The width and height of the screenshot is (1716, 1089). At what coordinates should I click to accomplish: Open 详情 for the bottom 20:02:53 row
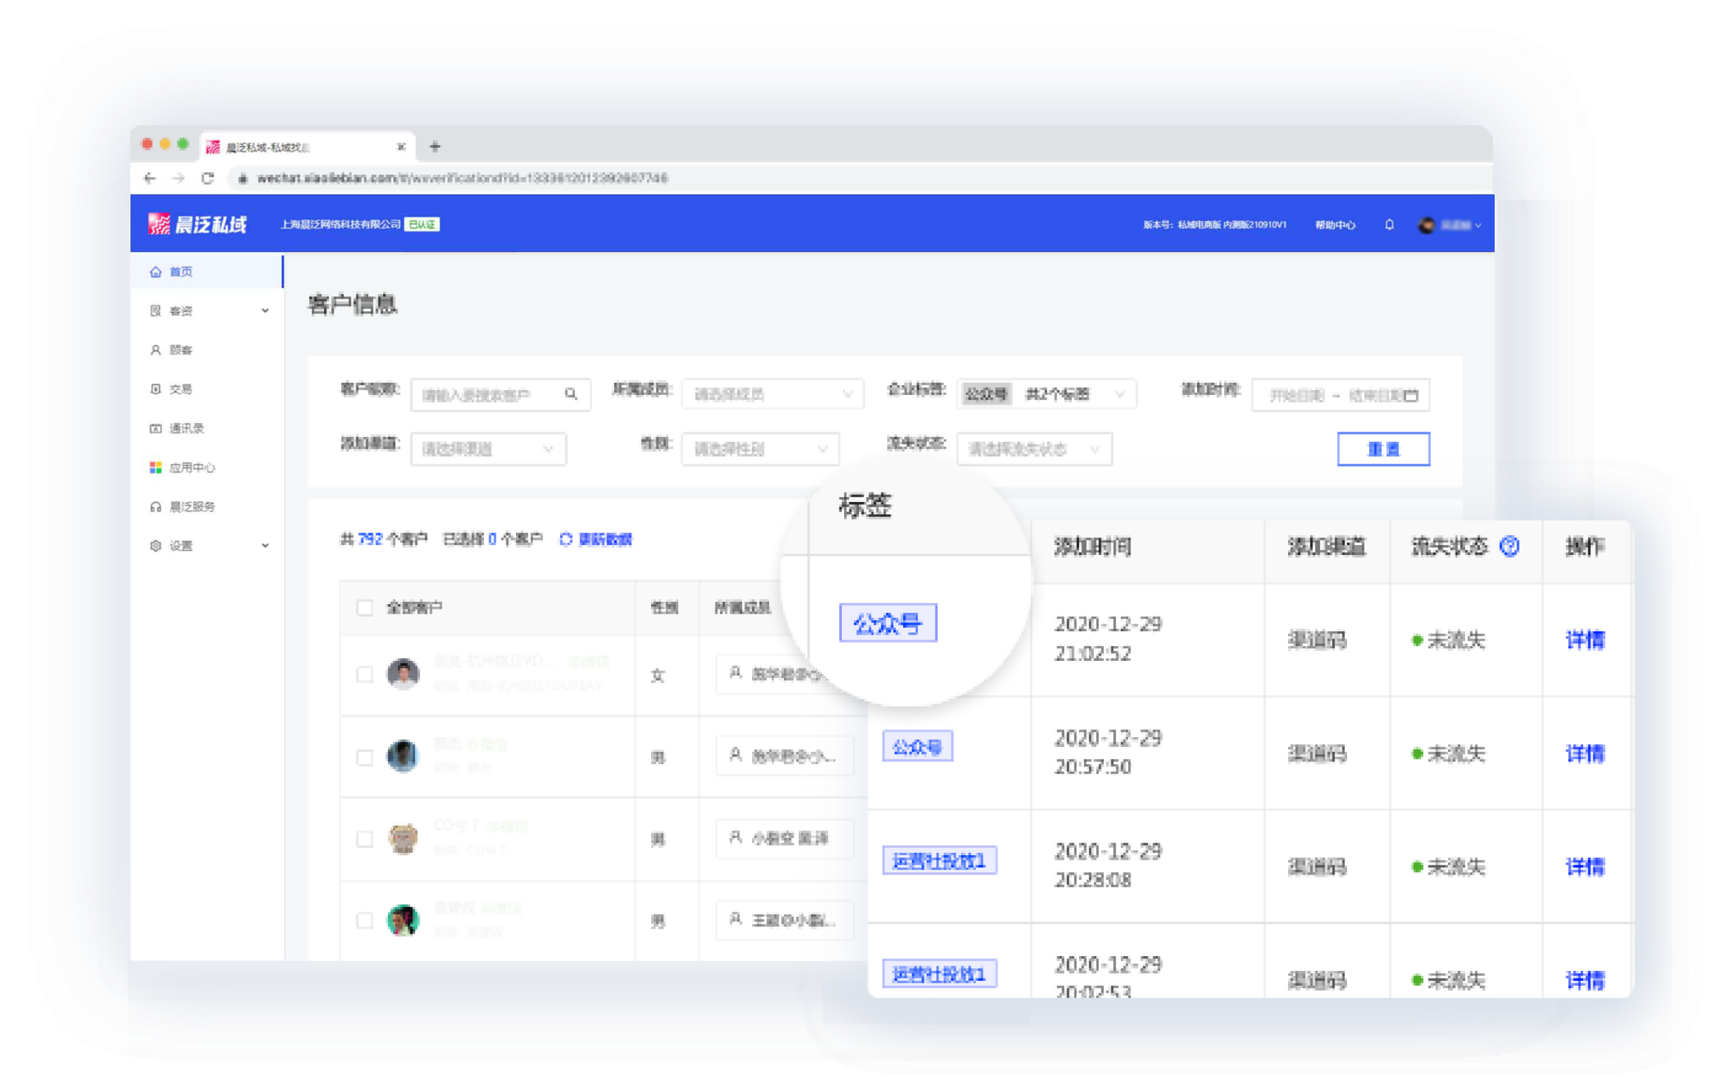(1585, 982)
